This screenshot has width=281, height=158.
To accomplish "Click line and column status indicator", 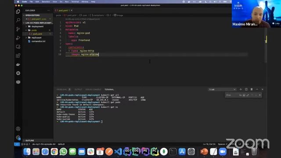I will pyautogui.click(x=209, y=144).
